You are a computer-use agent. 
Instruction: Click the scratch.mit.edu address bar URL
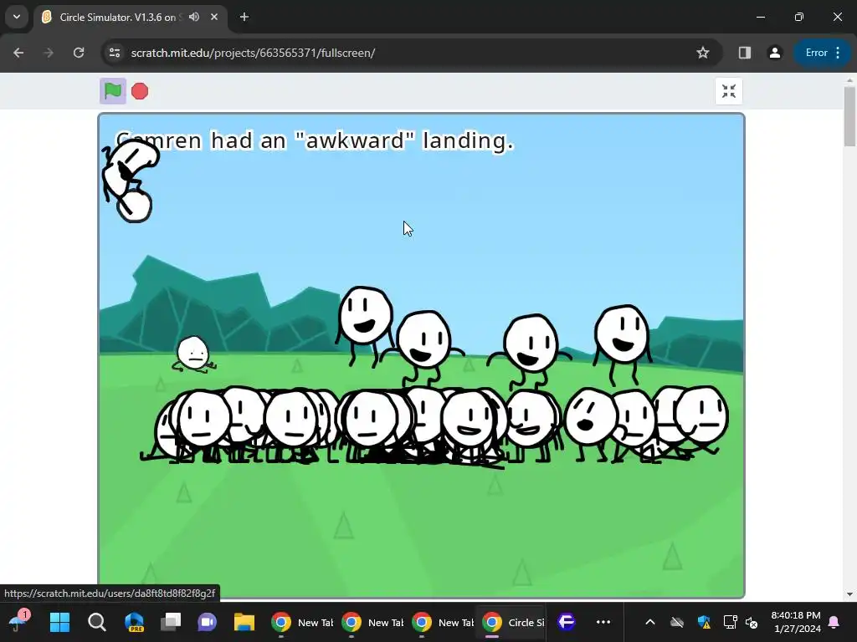[253, 53]
